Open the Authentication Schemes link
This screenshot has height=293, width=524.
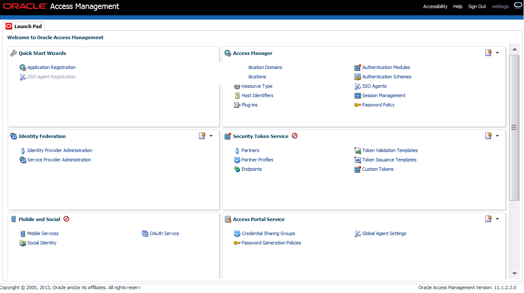pos(387,77)
